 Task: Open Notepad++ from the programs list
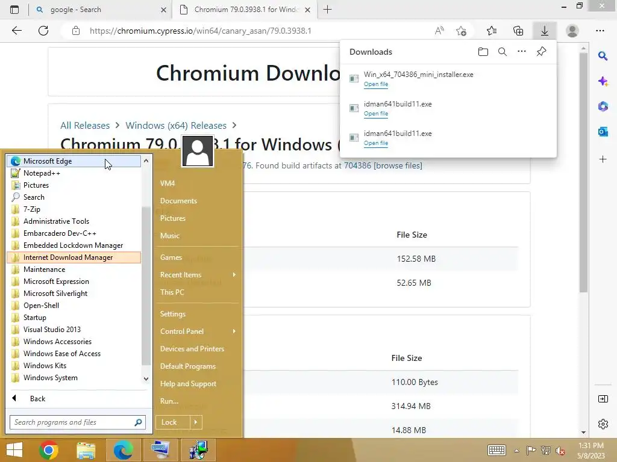[x=74, y=173]
